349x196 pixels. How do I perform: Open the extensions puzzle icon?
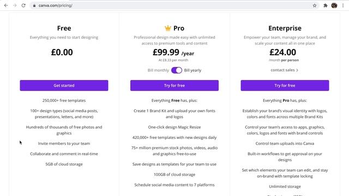point(326,5)
